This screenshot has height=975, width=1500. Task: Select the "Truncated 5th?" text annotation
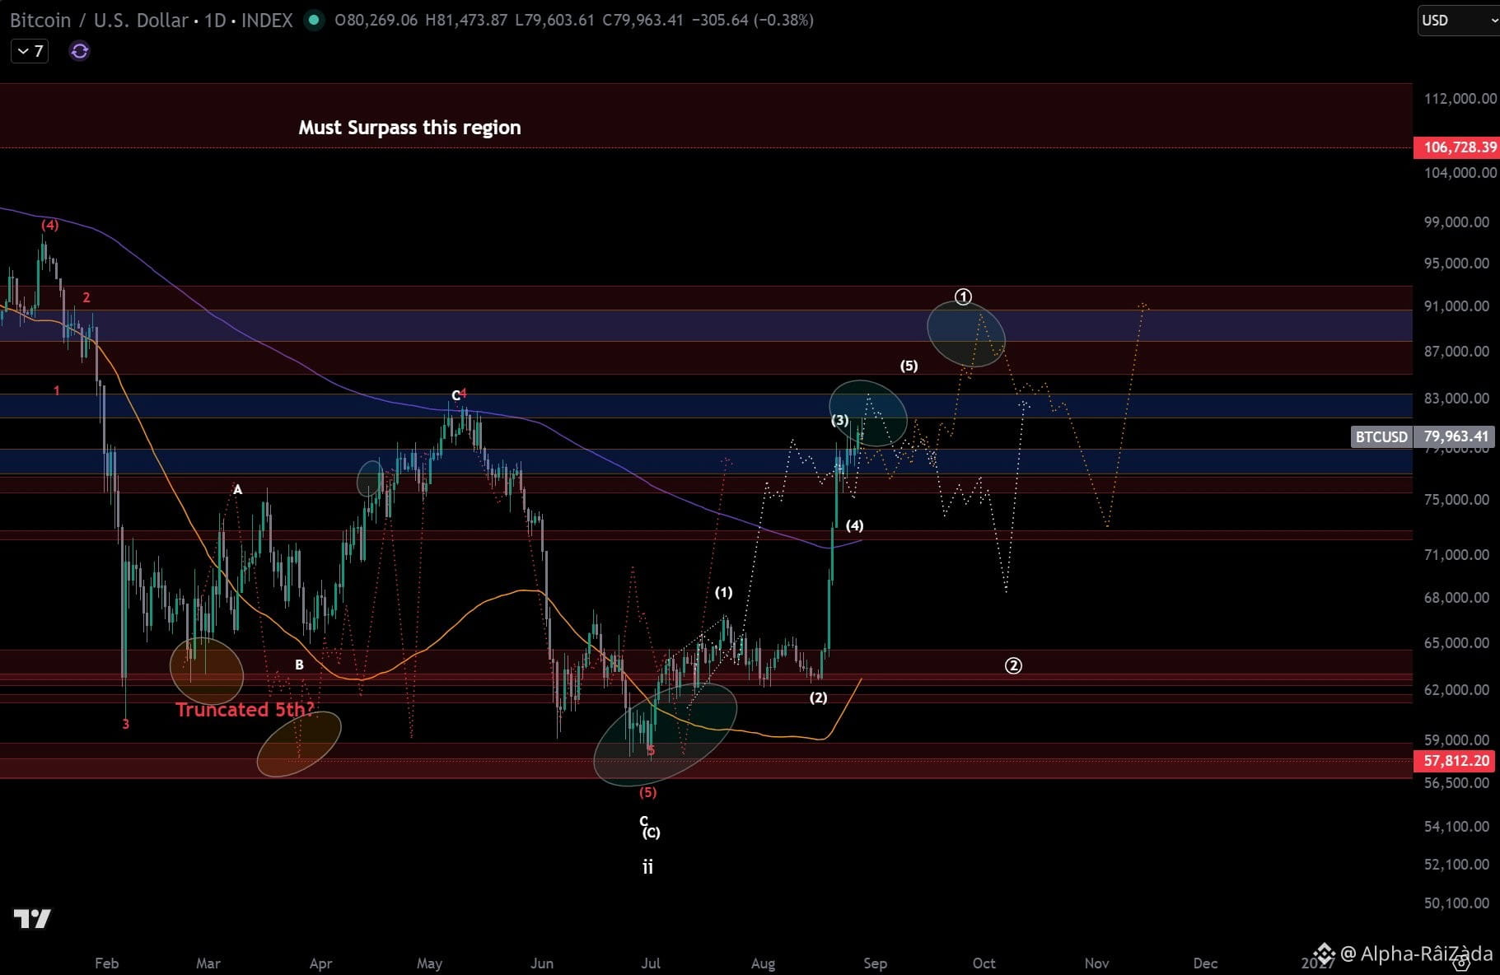coord(245,710)
